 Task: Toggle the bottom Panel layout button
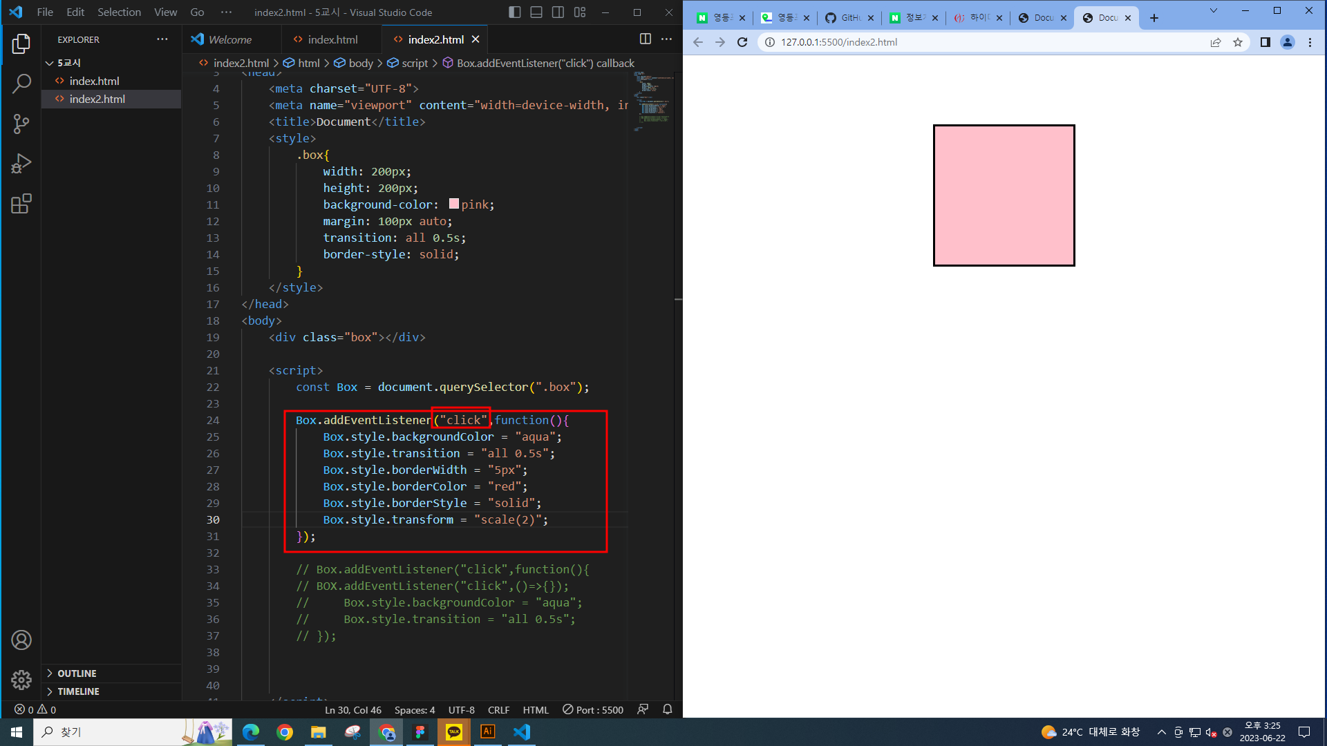(536, 12)
